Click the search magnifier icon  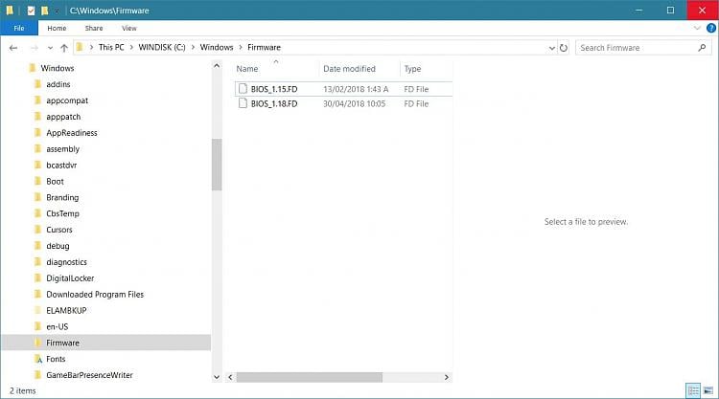(702, 48)
